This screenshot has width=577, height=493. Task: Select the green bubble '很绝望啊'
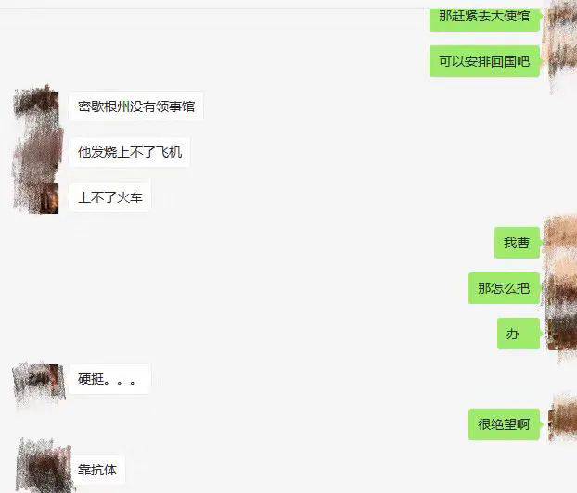point(504,424)
